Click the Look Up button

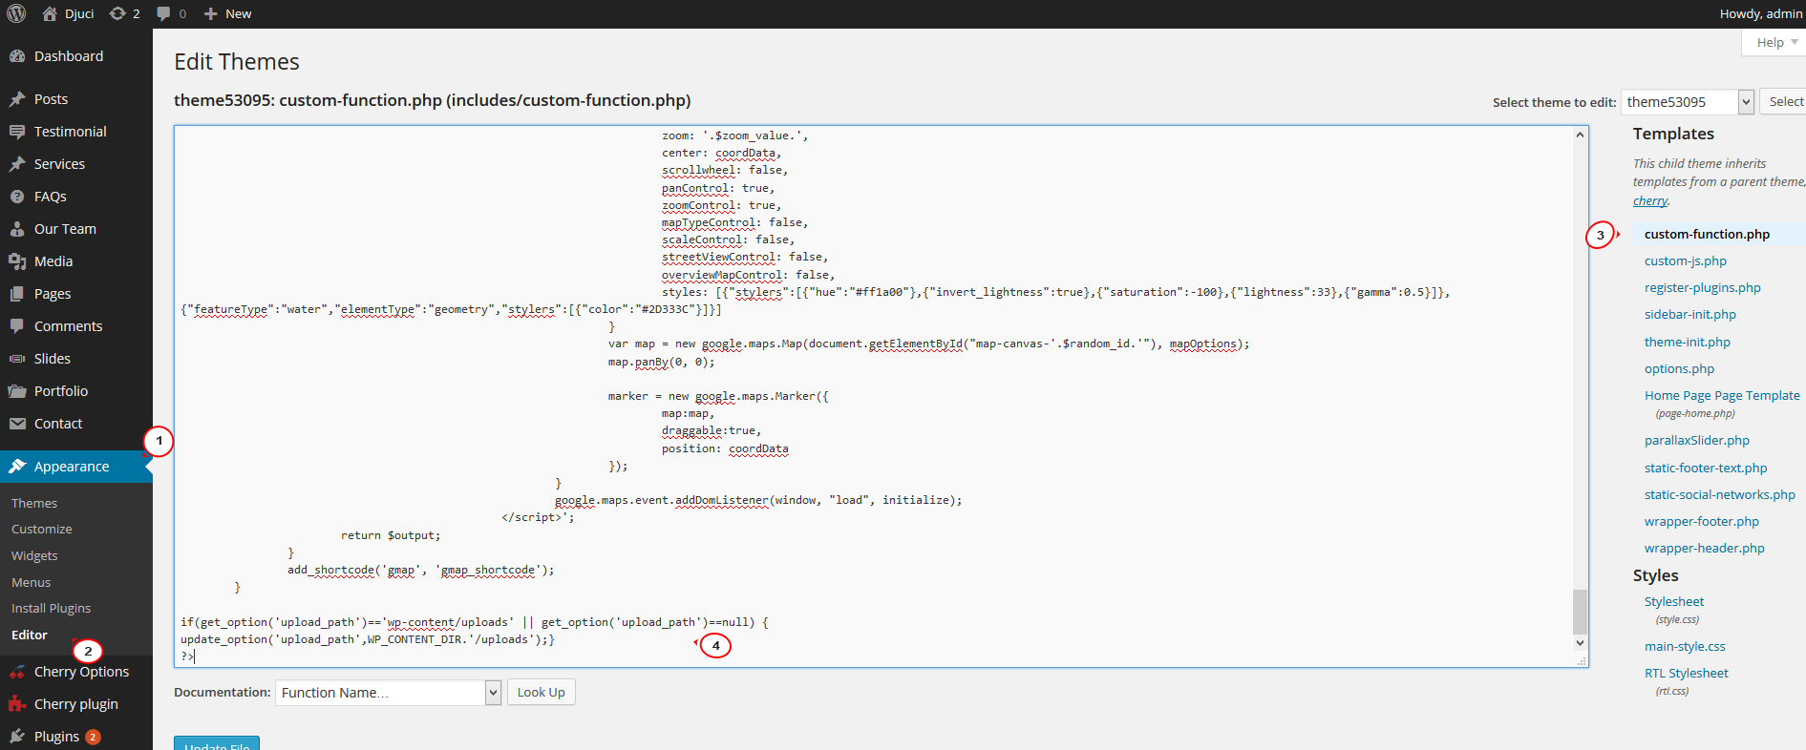541,693
